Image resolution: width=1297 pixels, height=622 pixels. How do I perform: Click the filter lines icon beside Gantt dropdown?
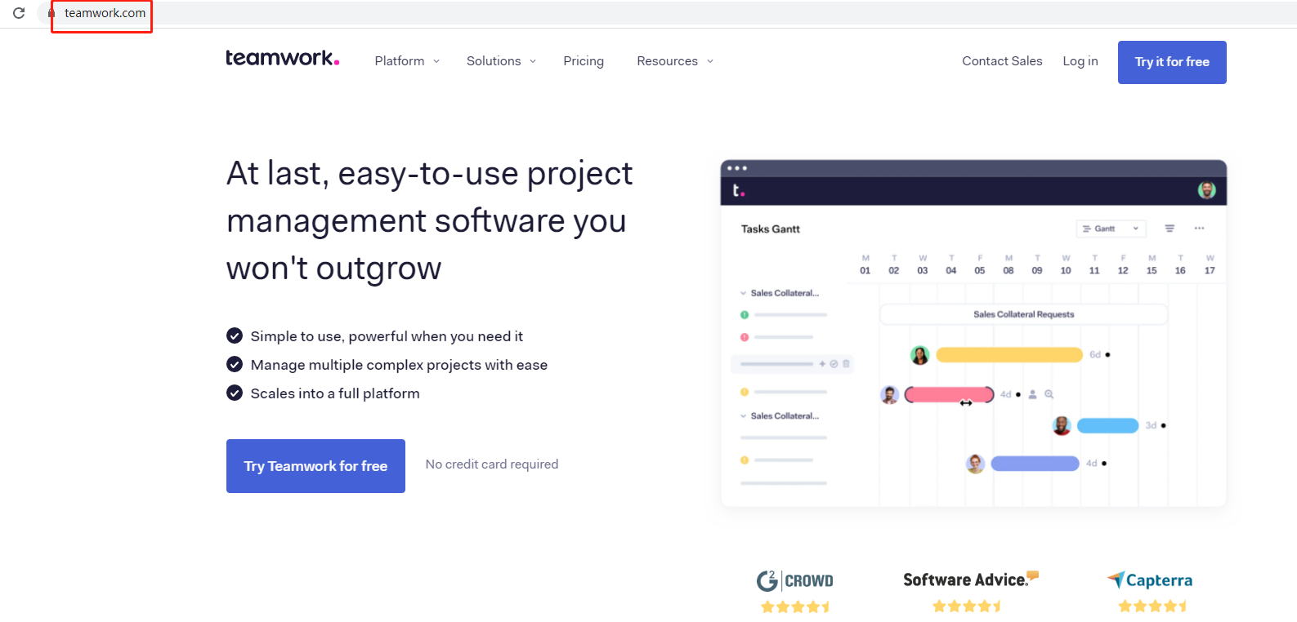coord(1170,229)
